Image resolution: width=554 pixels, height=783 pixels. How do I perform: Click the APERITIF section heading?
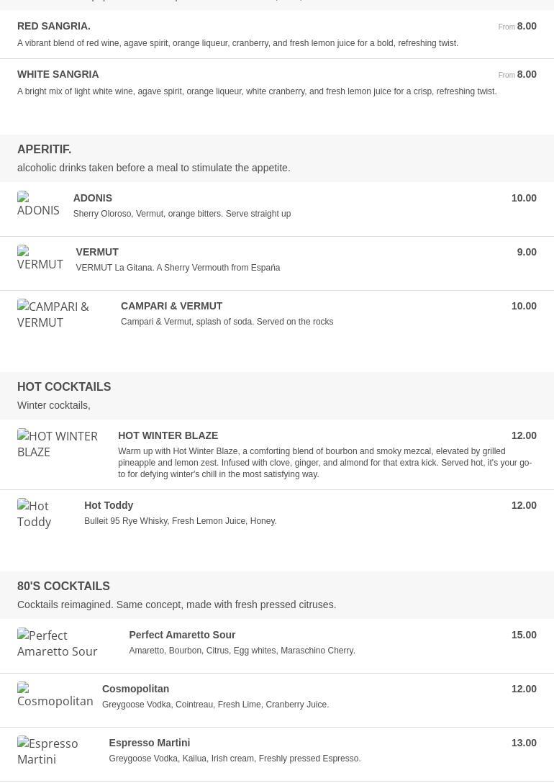coord(45,149)
